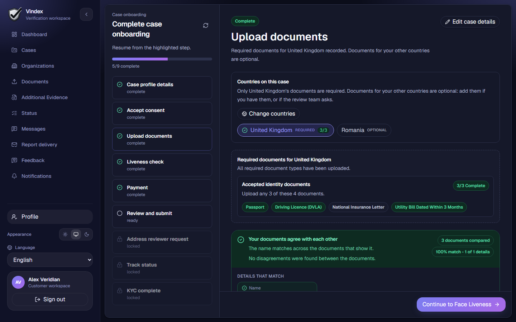This screenshot has width=516, height=322.
Task: Click the Vindex shield logo
Action: click(15, 14)
